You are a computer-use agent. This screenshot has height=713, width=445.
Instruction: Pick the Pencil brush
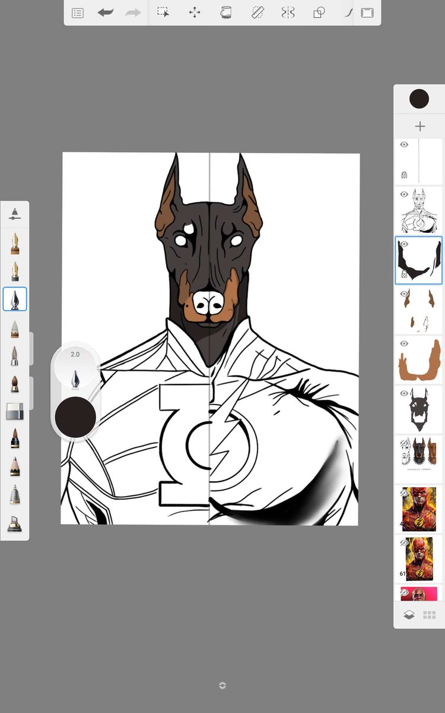(15, 466)
